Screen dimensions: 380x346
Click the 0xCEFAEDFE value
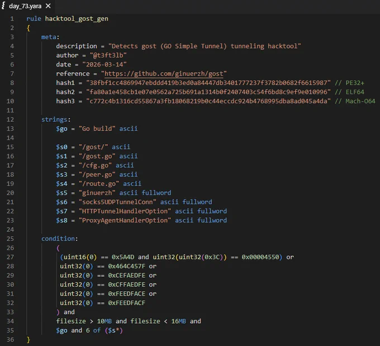click(127, 276)
